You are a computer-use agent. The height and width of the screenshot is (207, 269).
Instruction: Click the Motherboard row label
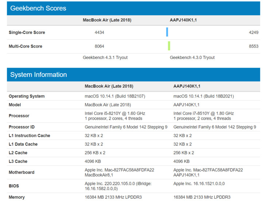[22, 172]
